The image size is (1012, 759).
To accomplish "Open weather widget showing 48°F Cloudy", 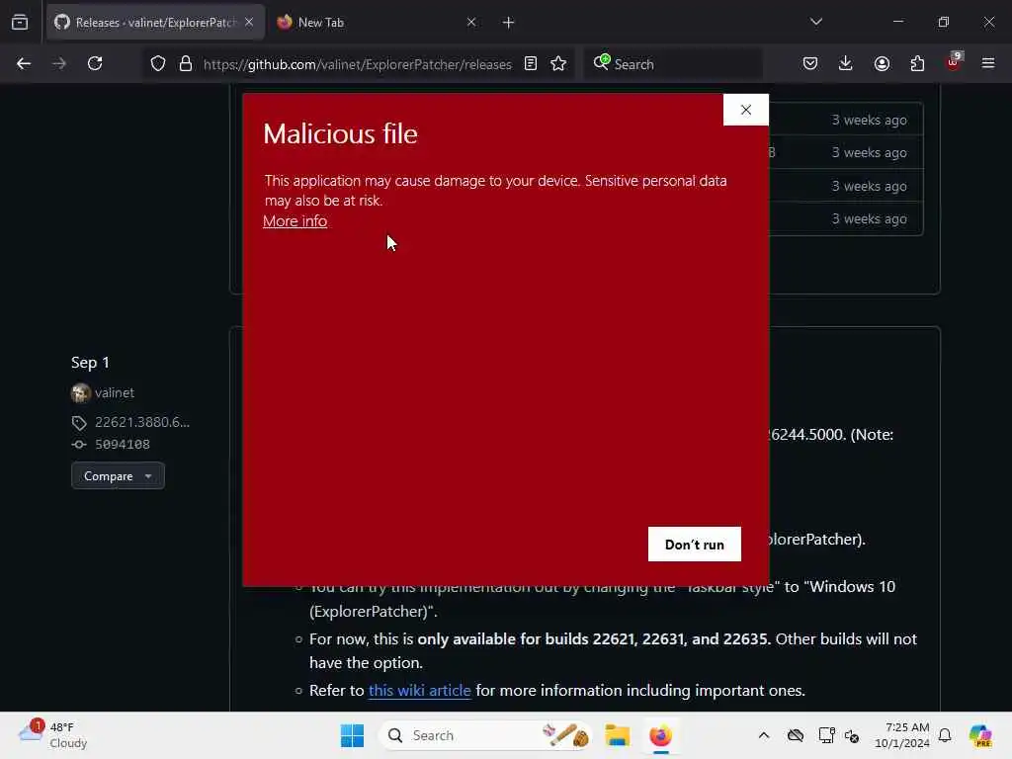I will click(x=53, y=735).
